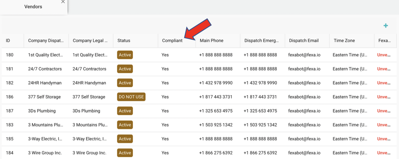Image resolution: width=399 pixels, height=159 pixels.
Task: Click main phone +1 503 925 1342
Action: tap(216, 125)
